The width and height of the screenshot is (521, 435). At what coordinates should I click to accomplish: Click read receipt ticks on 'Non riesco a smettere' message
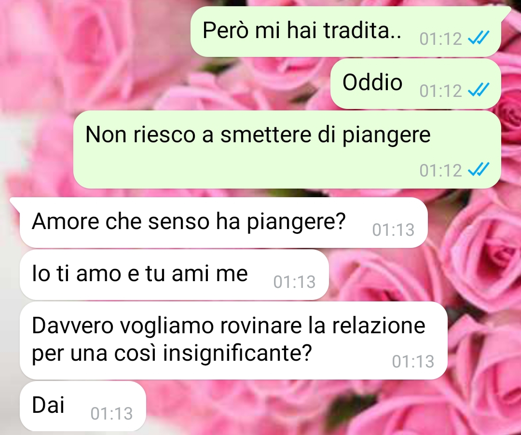[479, 169]
